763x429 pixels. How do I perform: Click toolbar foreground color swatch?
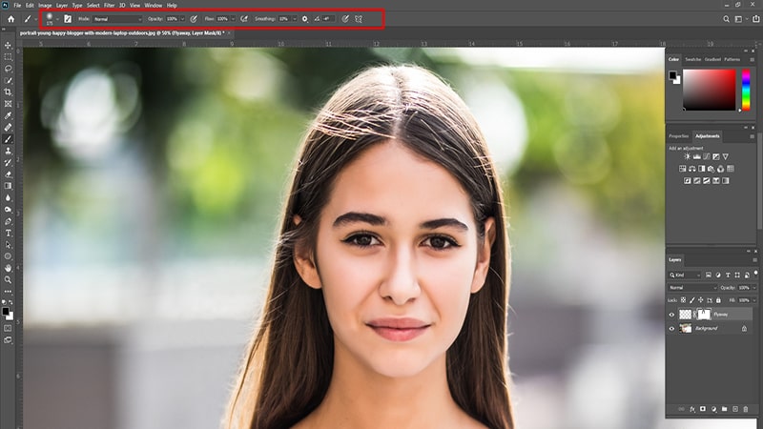point(6,312)
